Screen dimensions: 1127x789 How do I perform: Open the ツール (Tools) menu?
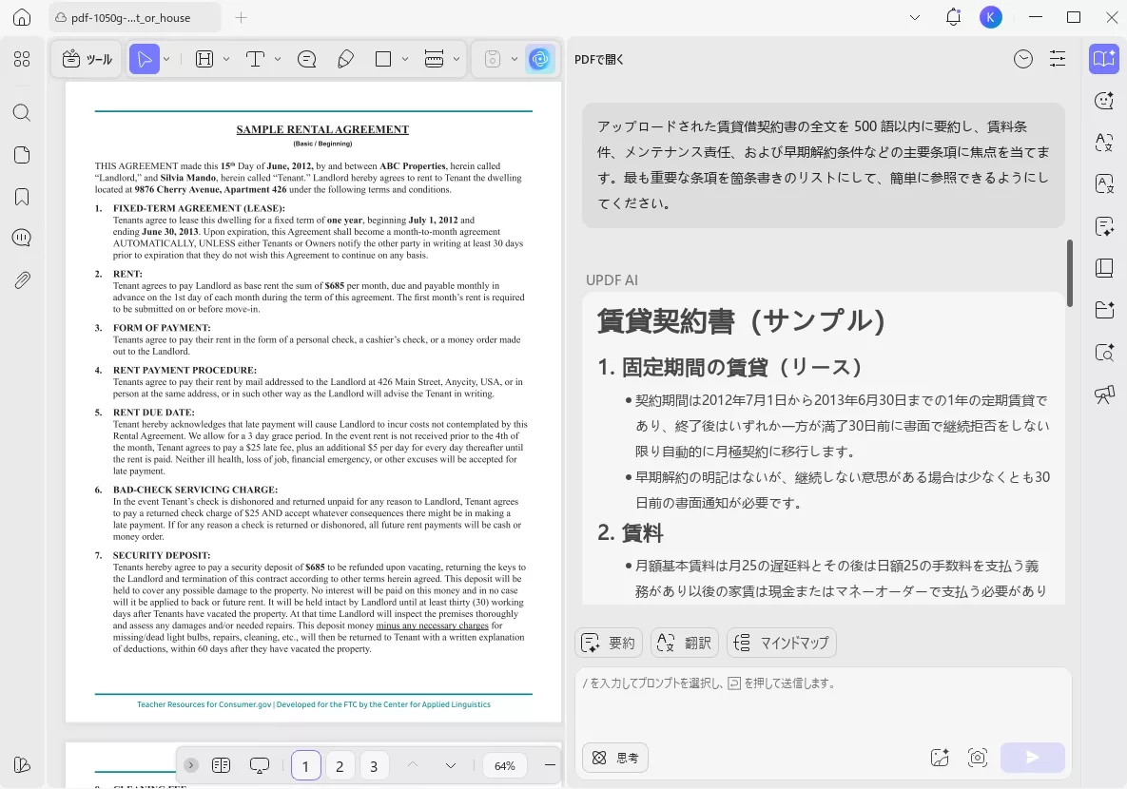[86, 59]
